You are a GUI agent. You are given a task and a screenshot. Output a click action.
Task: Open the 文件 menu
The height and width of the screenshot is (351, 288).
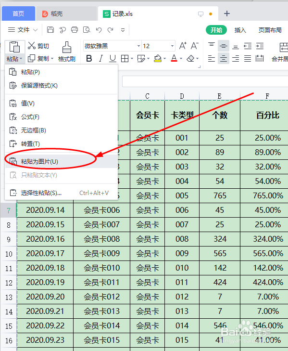coord(23,30)
